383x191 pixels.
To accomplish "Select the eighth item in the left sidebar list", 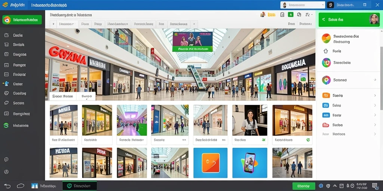I will click(22, 103).
